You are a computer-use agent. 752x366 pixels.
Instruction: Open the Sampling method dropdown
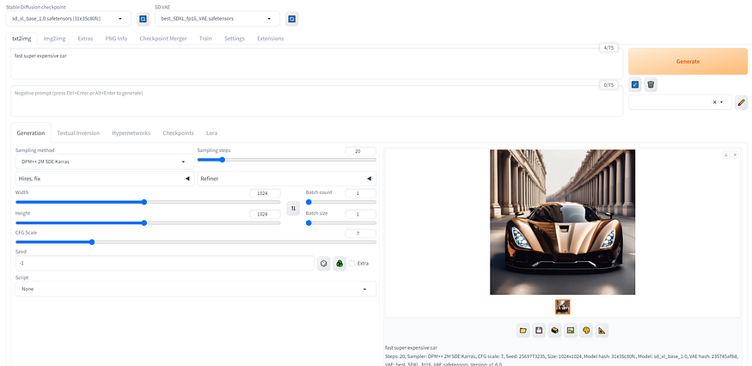[x=105, y=162]
